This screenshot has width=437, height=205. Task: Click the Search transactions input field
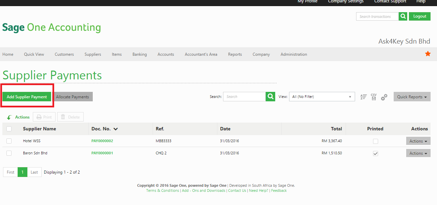click(x=377, y=16)
